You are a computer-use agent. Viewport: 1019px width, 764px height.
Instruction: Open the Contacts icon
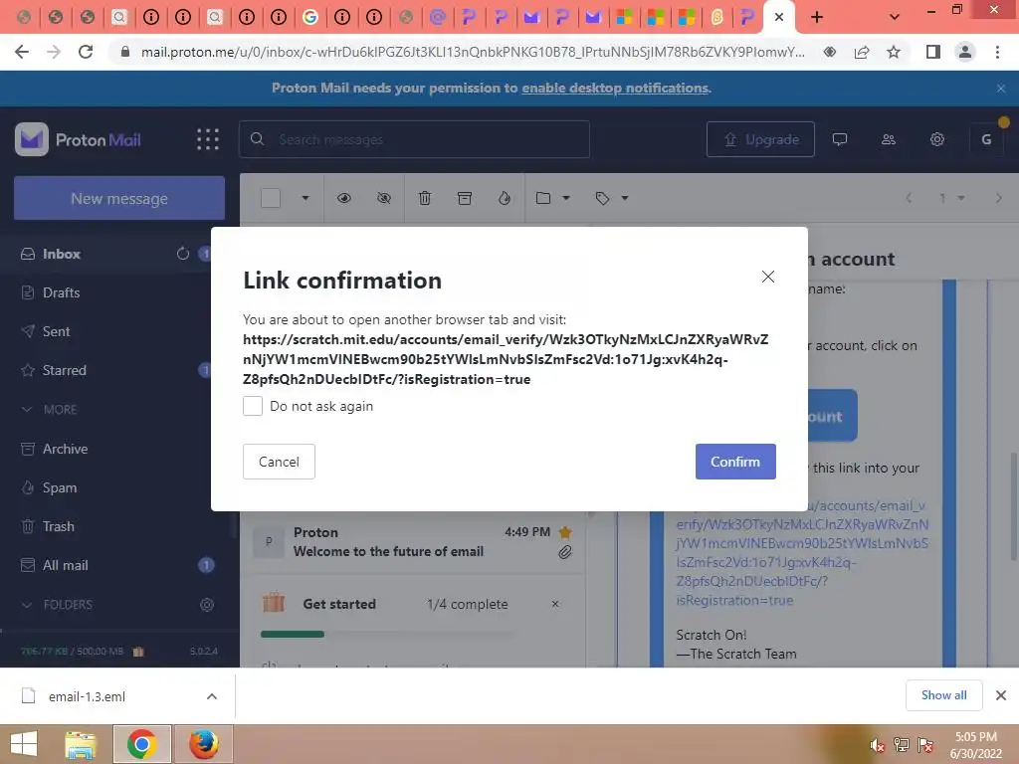coord(889,139)
